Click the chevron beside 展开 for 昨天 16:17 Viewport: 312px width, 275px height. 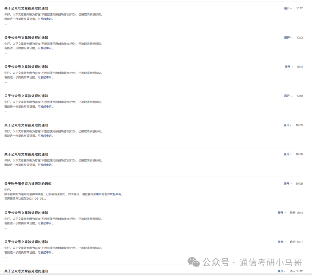click(x=285, y=242)
